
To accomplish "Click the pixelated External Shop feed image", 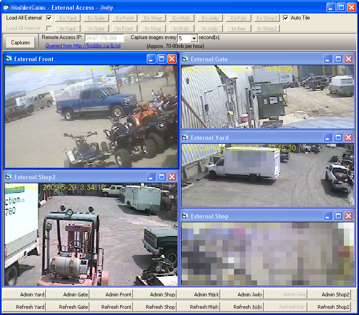I will (x=268, y=254).
